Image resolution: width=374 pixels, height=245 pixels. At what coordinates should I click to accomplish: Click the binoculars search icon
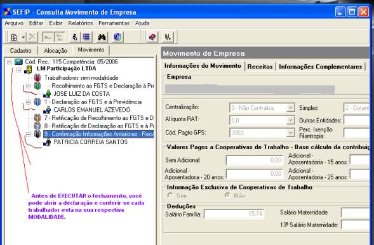pyautogui.click(x=102, y=37)
